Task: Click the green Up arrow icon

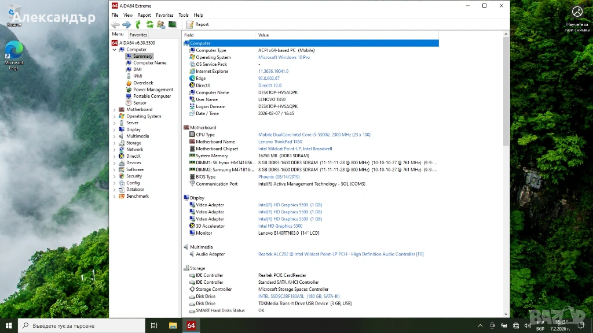Action: pos(138,24)
